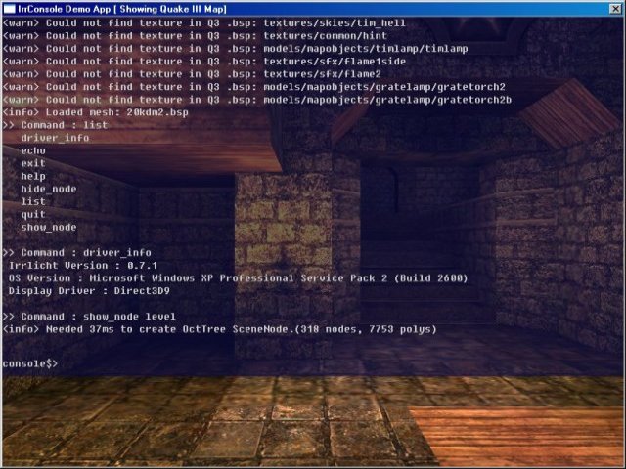Click the warning ending in gratelamp/gratetorch2
Viewport: 626px width, 469px height.
point(254,87)
